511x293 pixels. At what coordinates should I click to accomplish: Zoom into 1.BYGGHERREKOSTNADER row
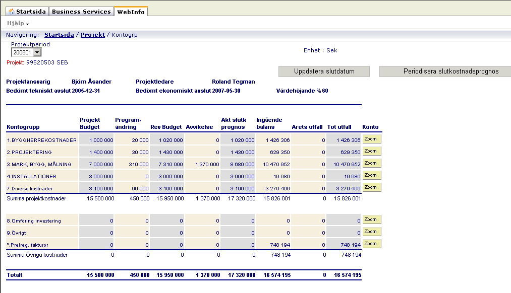click(371, 139)
